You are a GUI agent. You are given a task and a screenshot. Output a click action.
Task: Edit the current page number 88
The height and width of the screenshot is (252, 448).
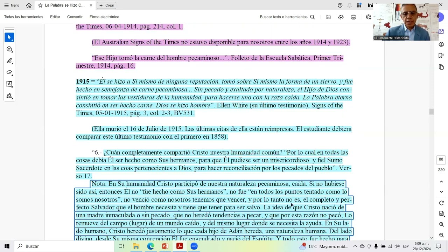coord(441,159)
